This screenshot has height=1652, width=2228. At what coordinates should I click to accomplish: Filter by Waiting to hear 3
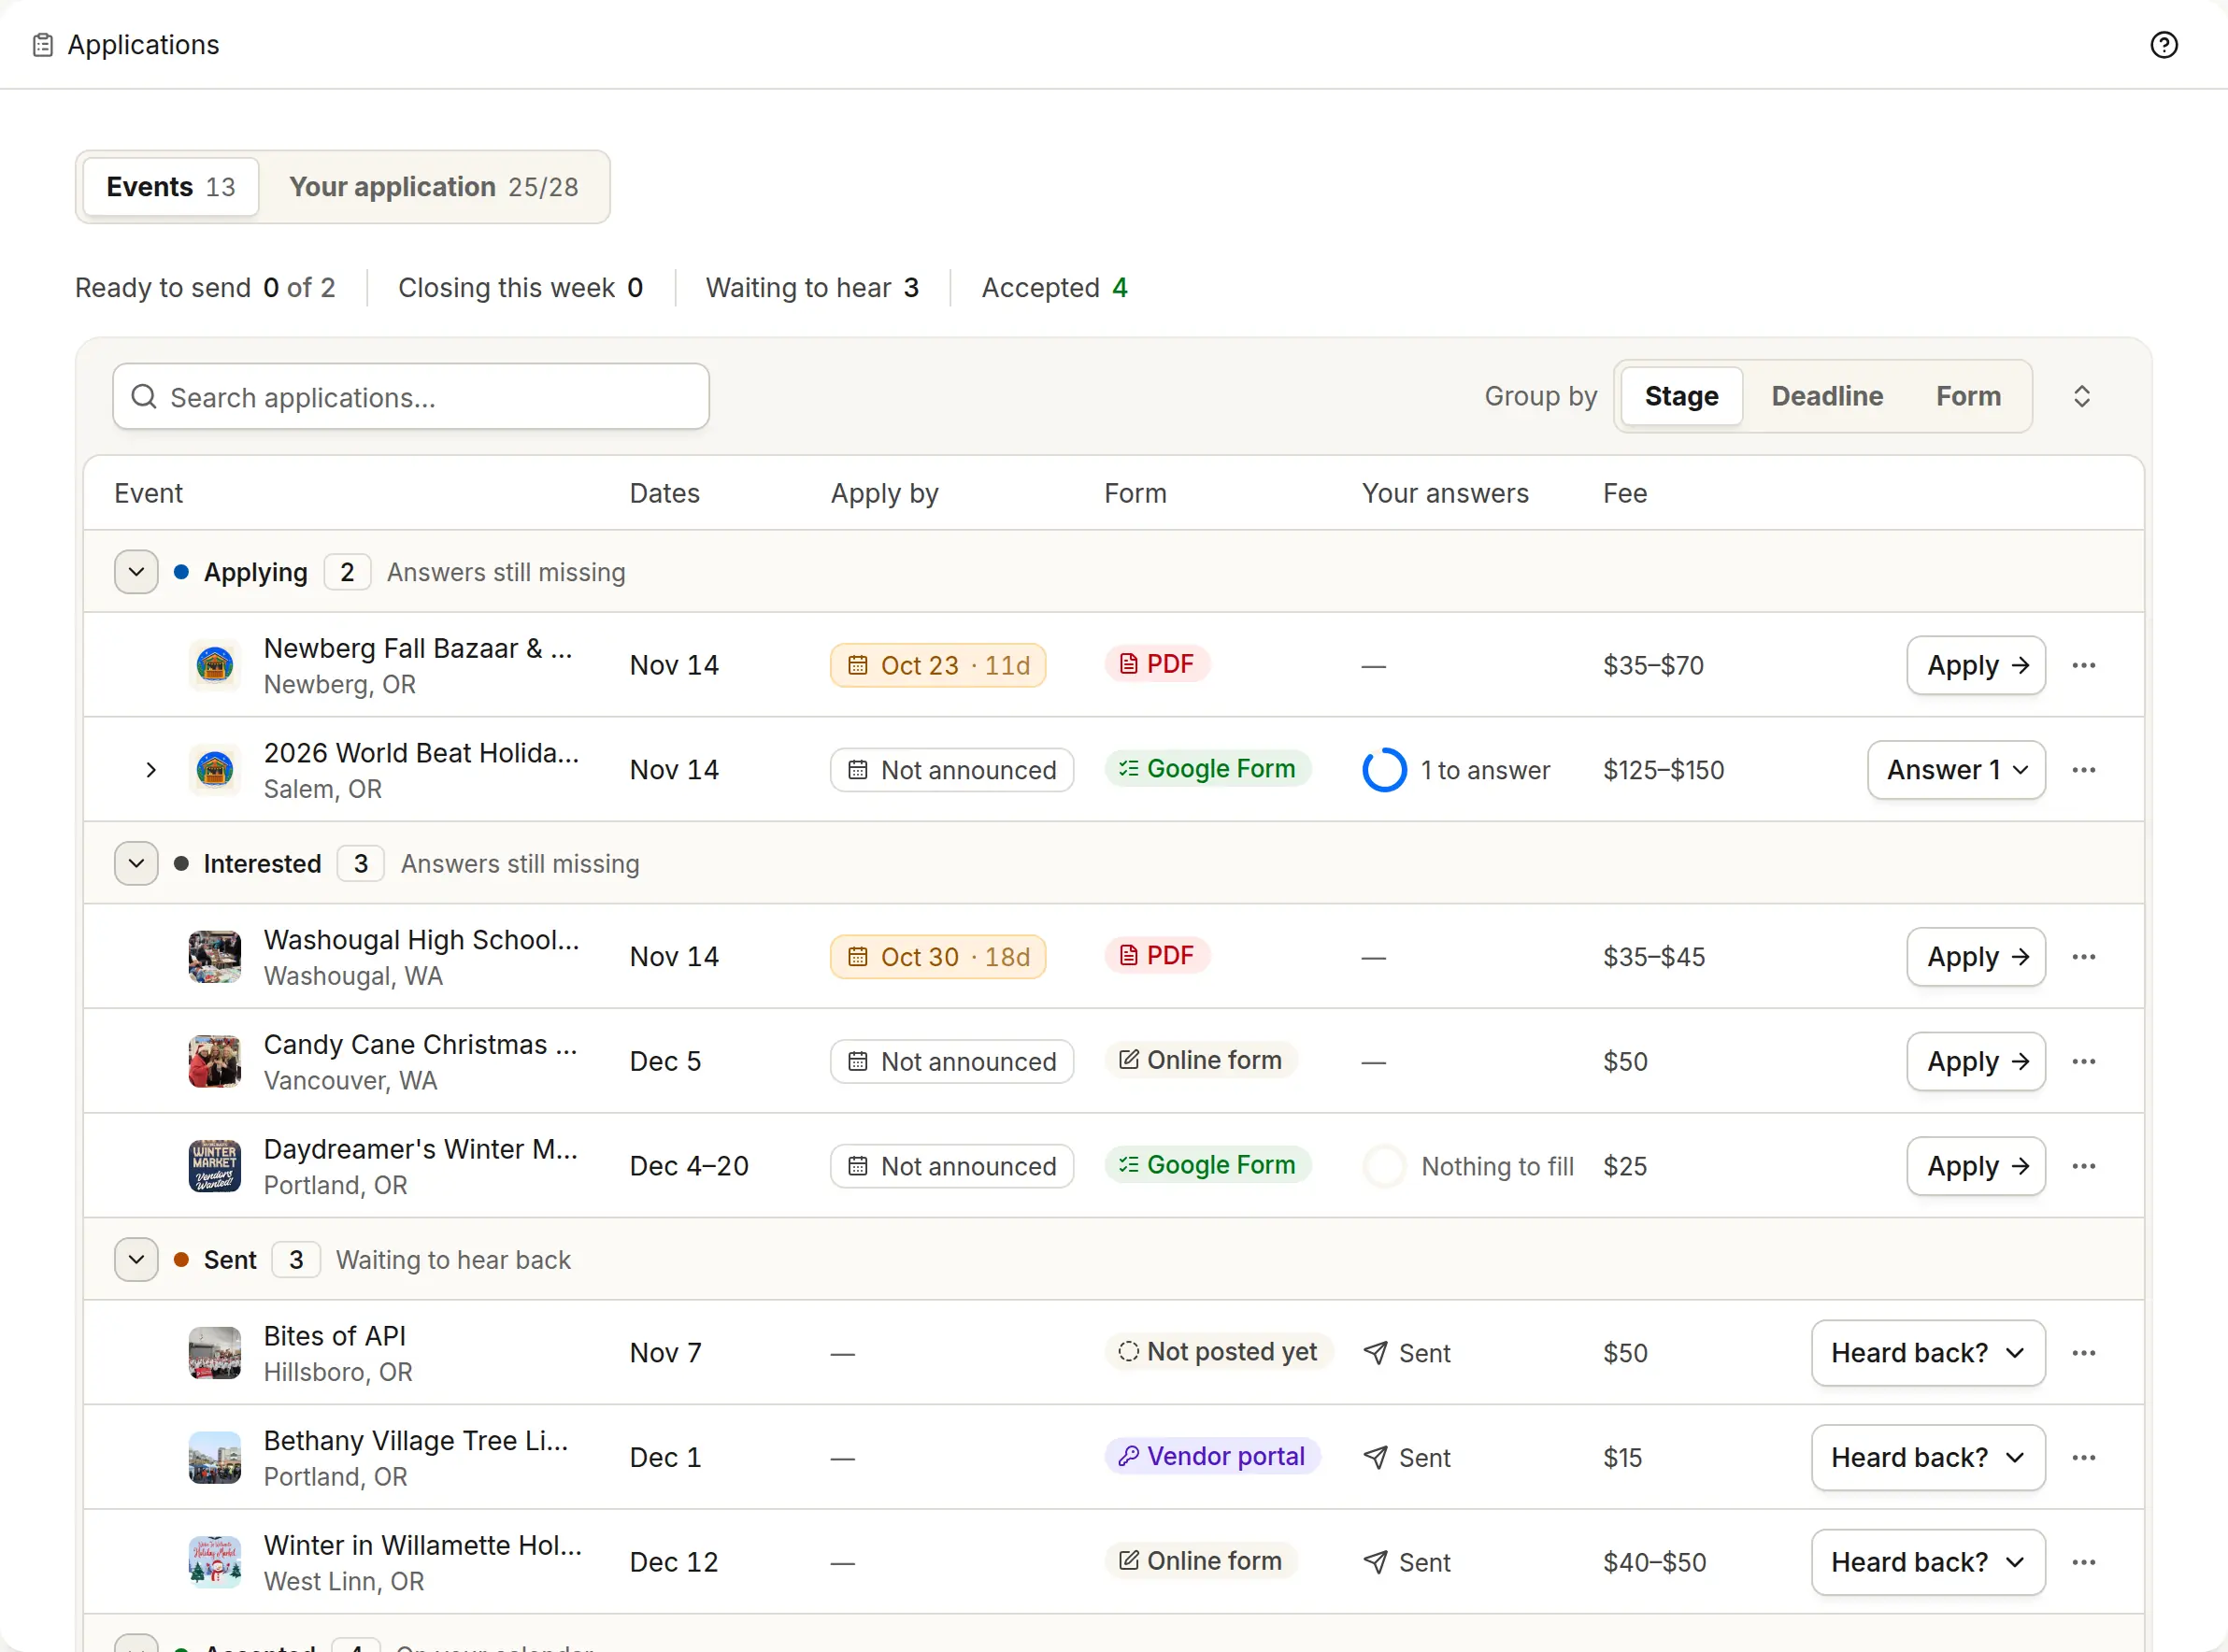812,288
